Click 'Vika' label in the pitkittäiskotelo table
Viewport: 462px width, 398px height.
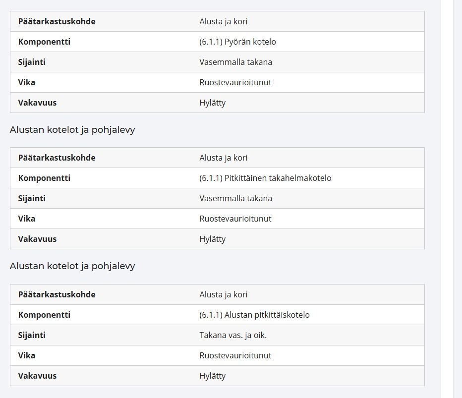click(x=26, y=355)
